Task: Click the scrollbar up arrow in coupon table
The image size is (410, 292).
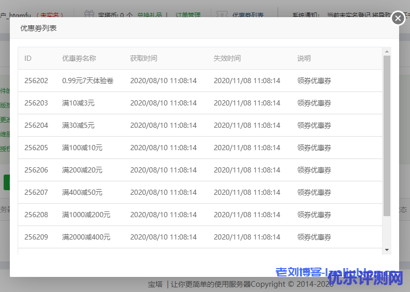Action: pyautogui.click(x=387, y=51)
